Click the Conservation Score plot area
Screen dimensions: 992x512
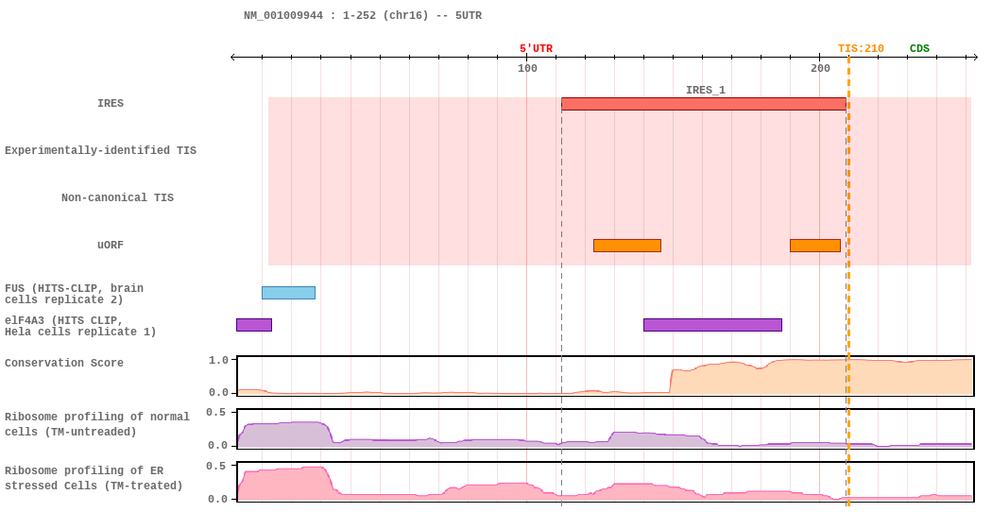pyautogui.click(x=606, y=376)
